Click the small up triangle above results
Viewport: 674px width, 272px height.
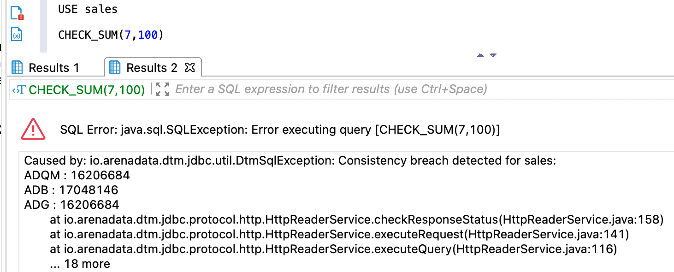pyautogui.click(x=480, y=55)
